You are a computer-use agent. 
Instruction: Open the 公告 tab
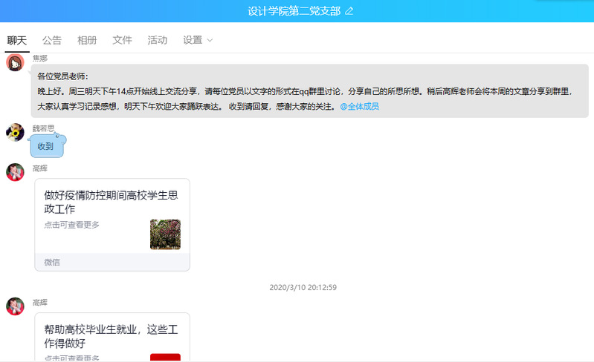point(52,40)
